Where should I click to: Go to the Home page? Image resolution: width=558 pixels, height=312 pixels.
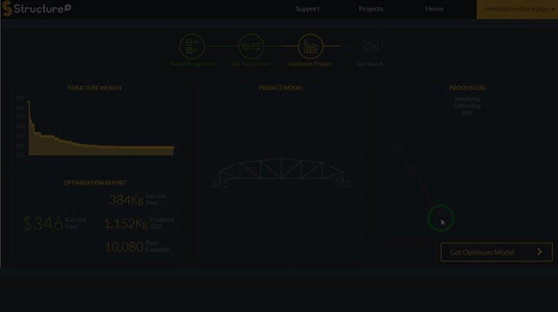[x=434, y=9]
